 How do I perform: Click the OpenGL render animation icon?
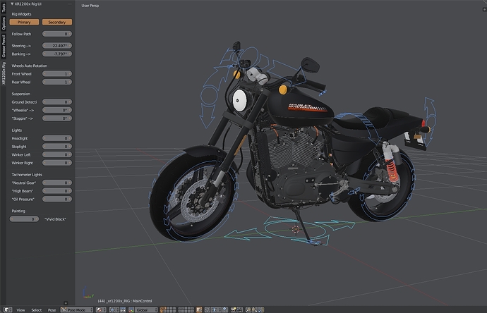[240, 309]
